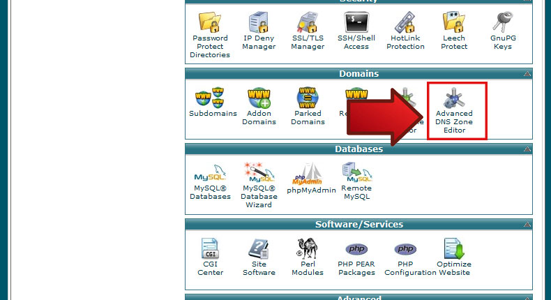
Task: Click the Databases section header title
Action: [x=358, y=149]
